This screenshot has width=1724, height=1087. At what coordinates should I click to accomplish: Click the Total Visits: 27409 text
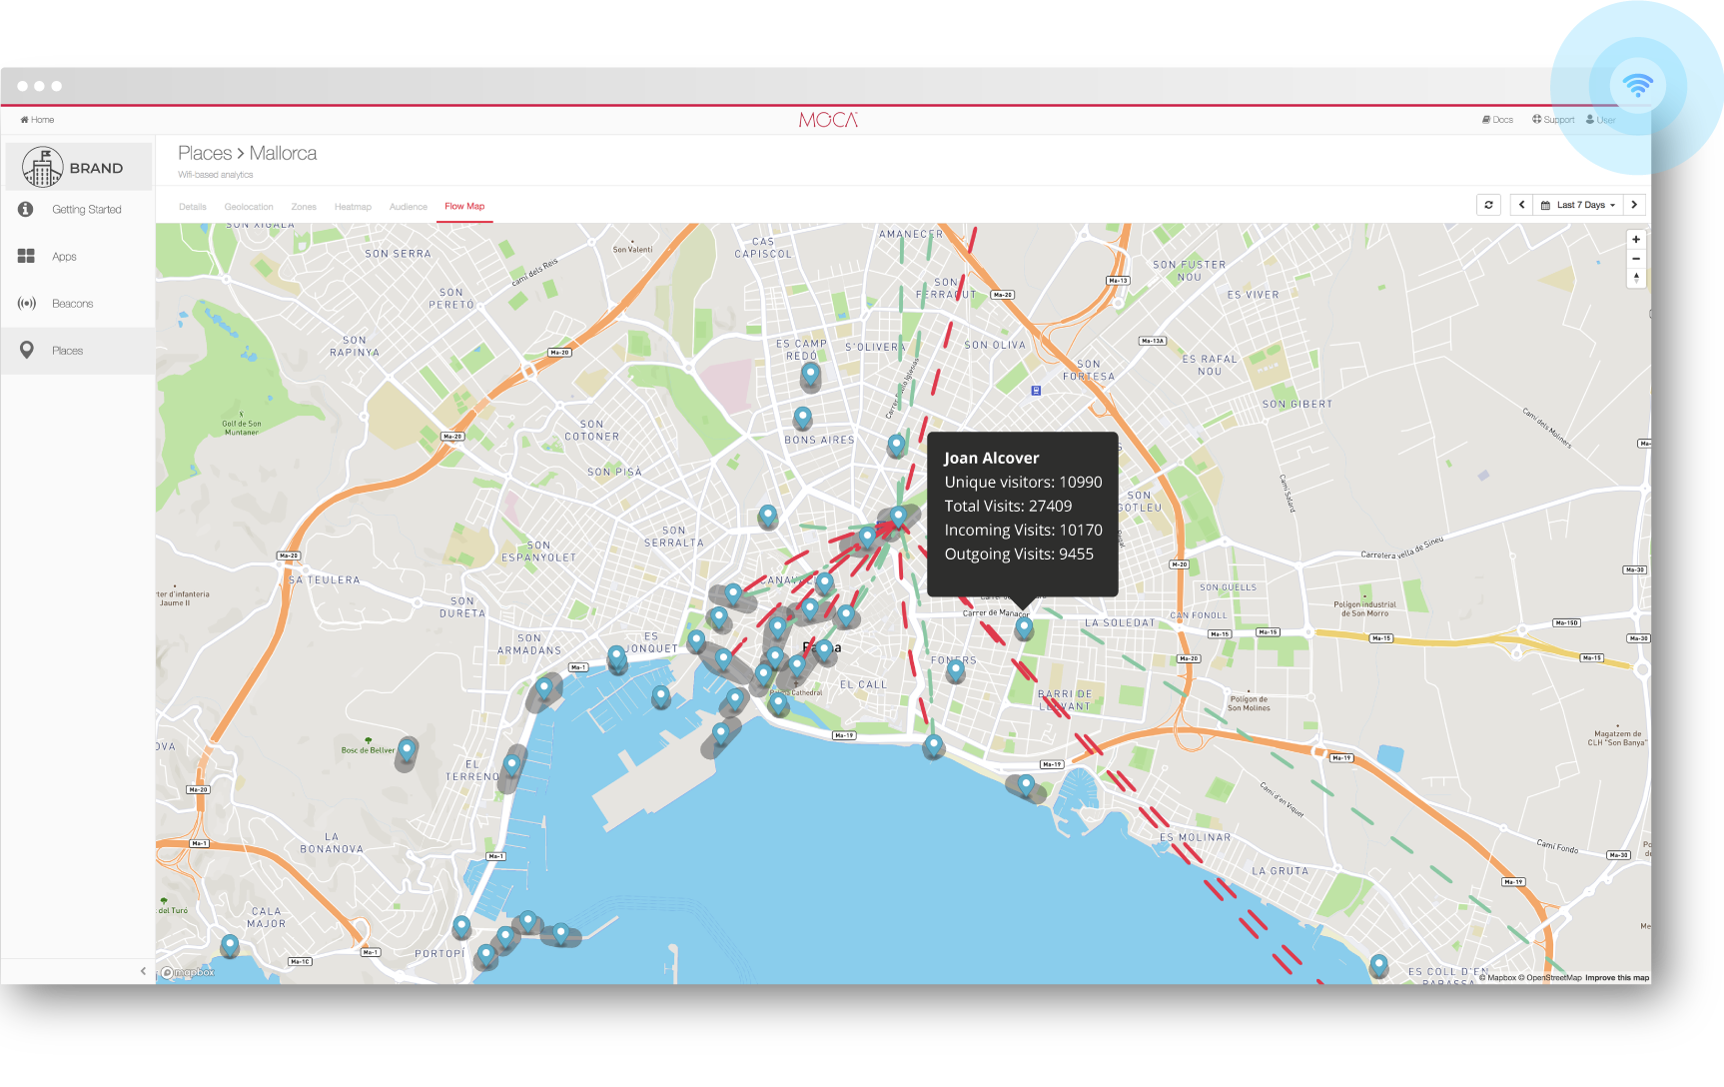1008,506
